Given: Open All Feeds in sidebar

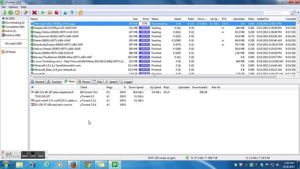Looking at the screenshot, I should coord(8,52).
